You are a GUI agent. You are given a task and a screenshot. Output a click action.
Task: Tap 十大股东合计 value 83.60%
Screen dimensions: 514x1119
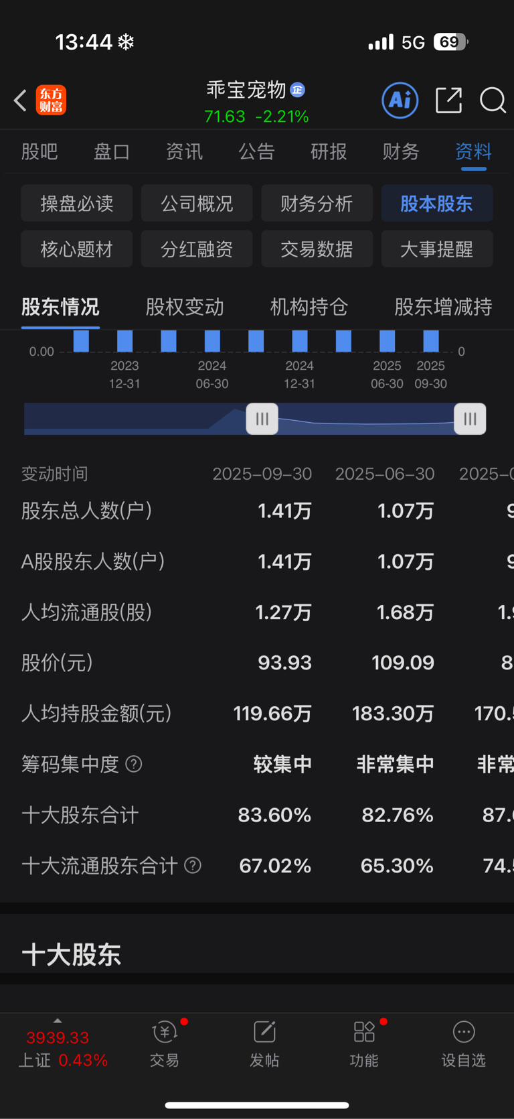(275, 815)
